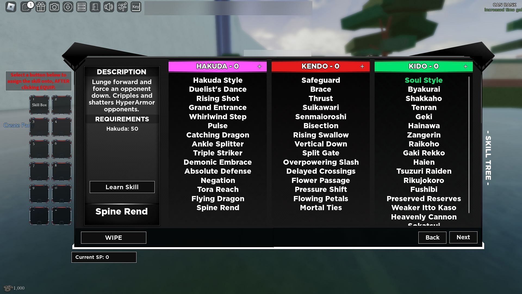Screen dimensions: 522x294
Task: Click the KENDO plus toggle button
Action: (362, 66)
